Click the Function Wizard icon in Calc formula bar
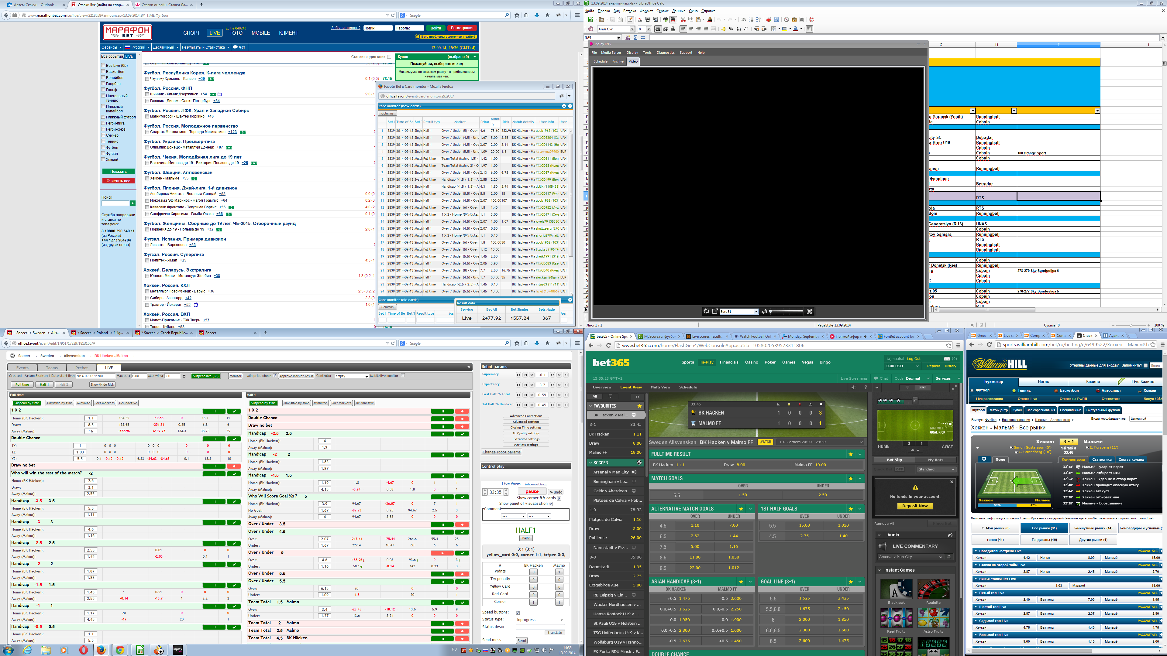 (x=628, y=38)
